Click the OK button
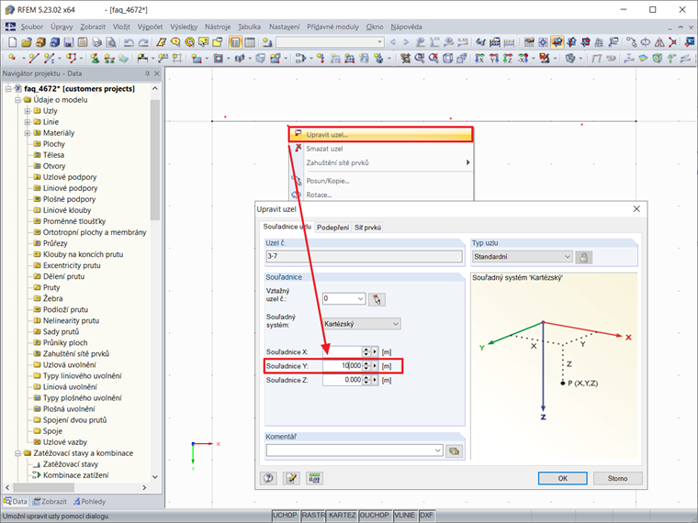The height and width of the screenshot is (523, 698). pos(563,478)
